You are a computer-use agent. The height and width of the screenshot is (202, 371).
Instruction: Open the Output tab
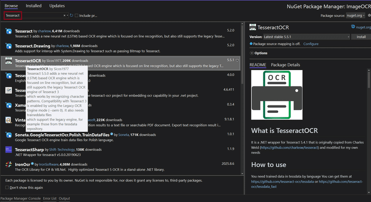point(64,198)
